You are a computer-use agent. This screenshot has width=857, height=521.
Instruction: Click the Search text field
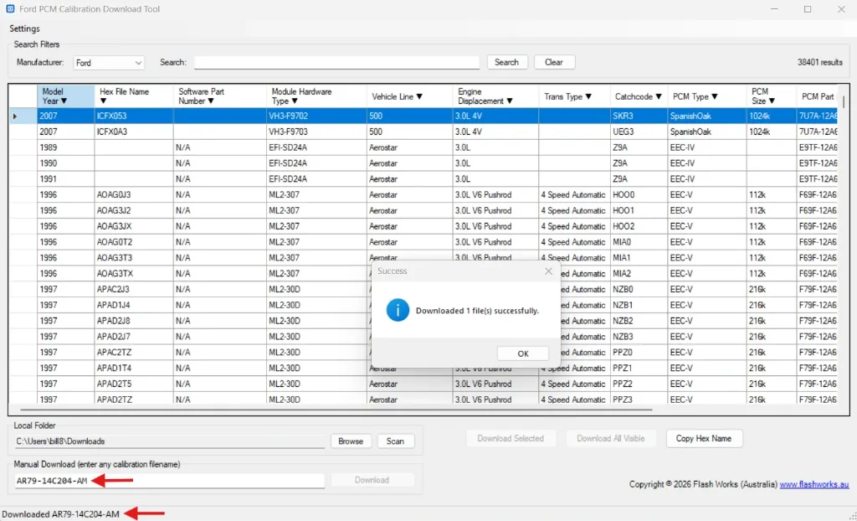point(336,63)
